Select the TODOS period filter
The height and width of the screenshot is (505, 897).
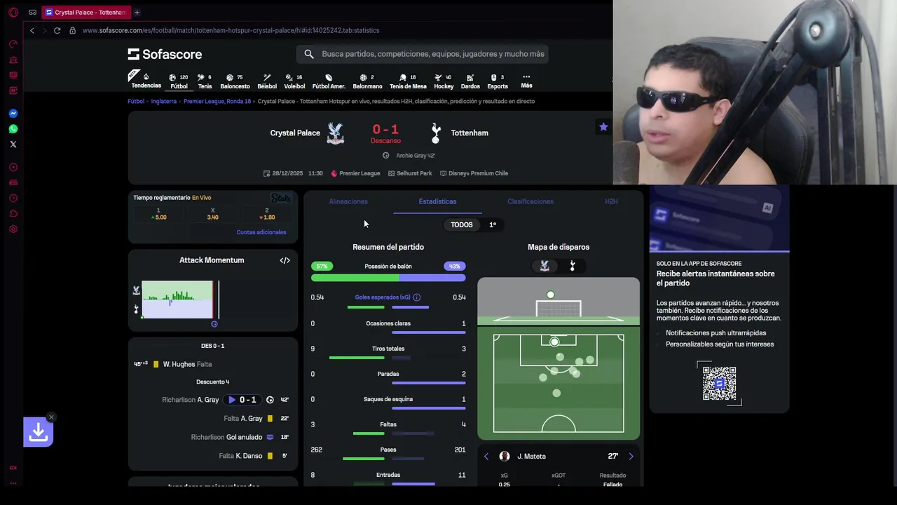click(x=462, y=224)
